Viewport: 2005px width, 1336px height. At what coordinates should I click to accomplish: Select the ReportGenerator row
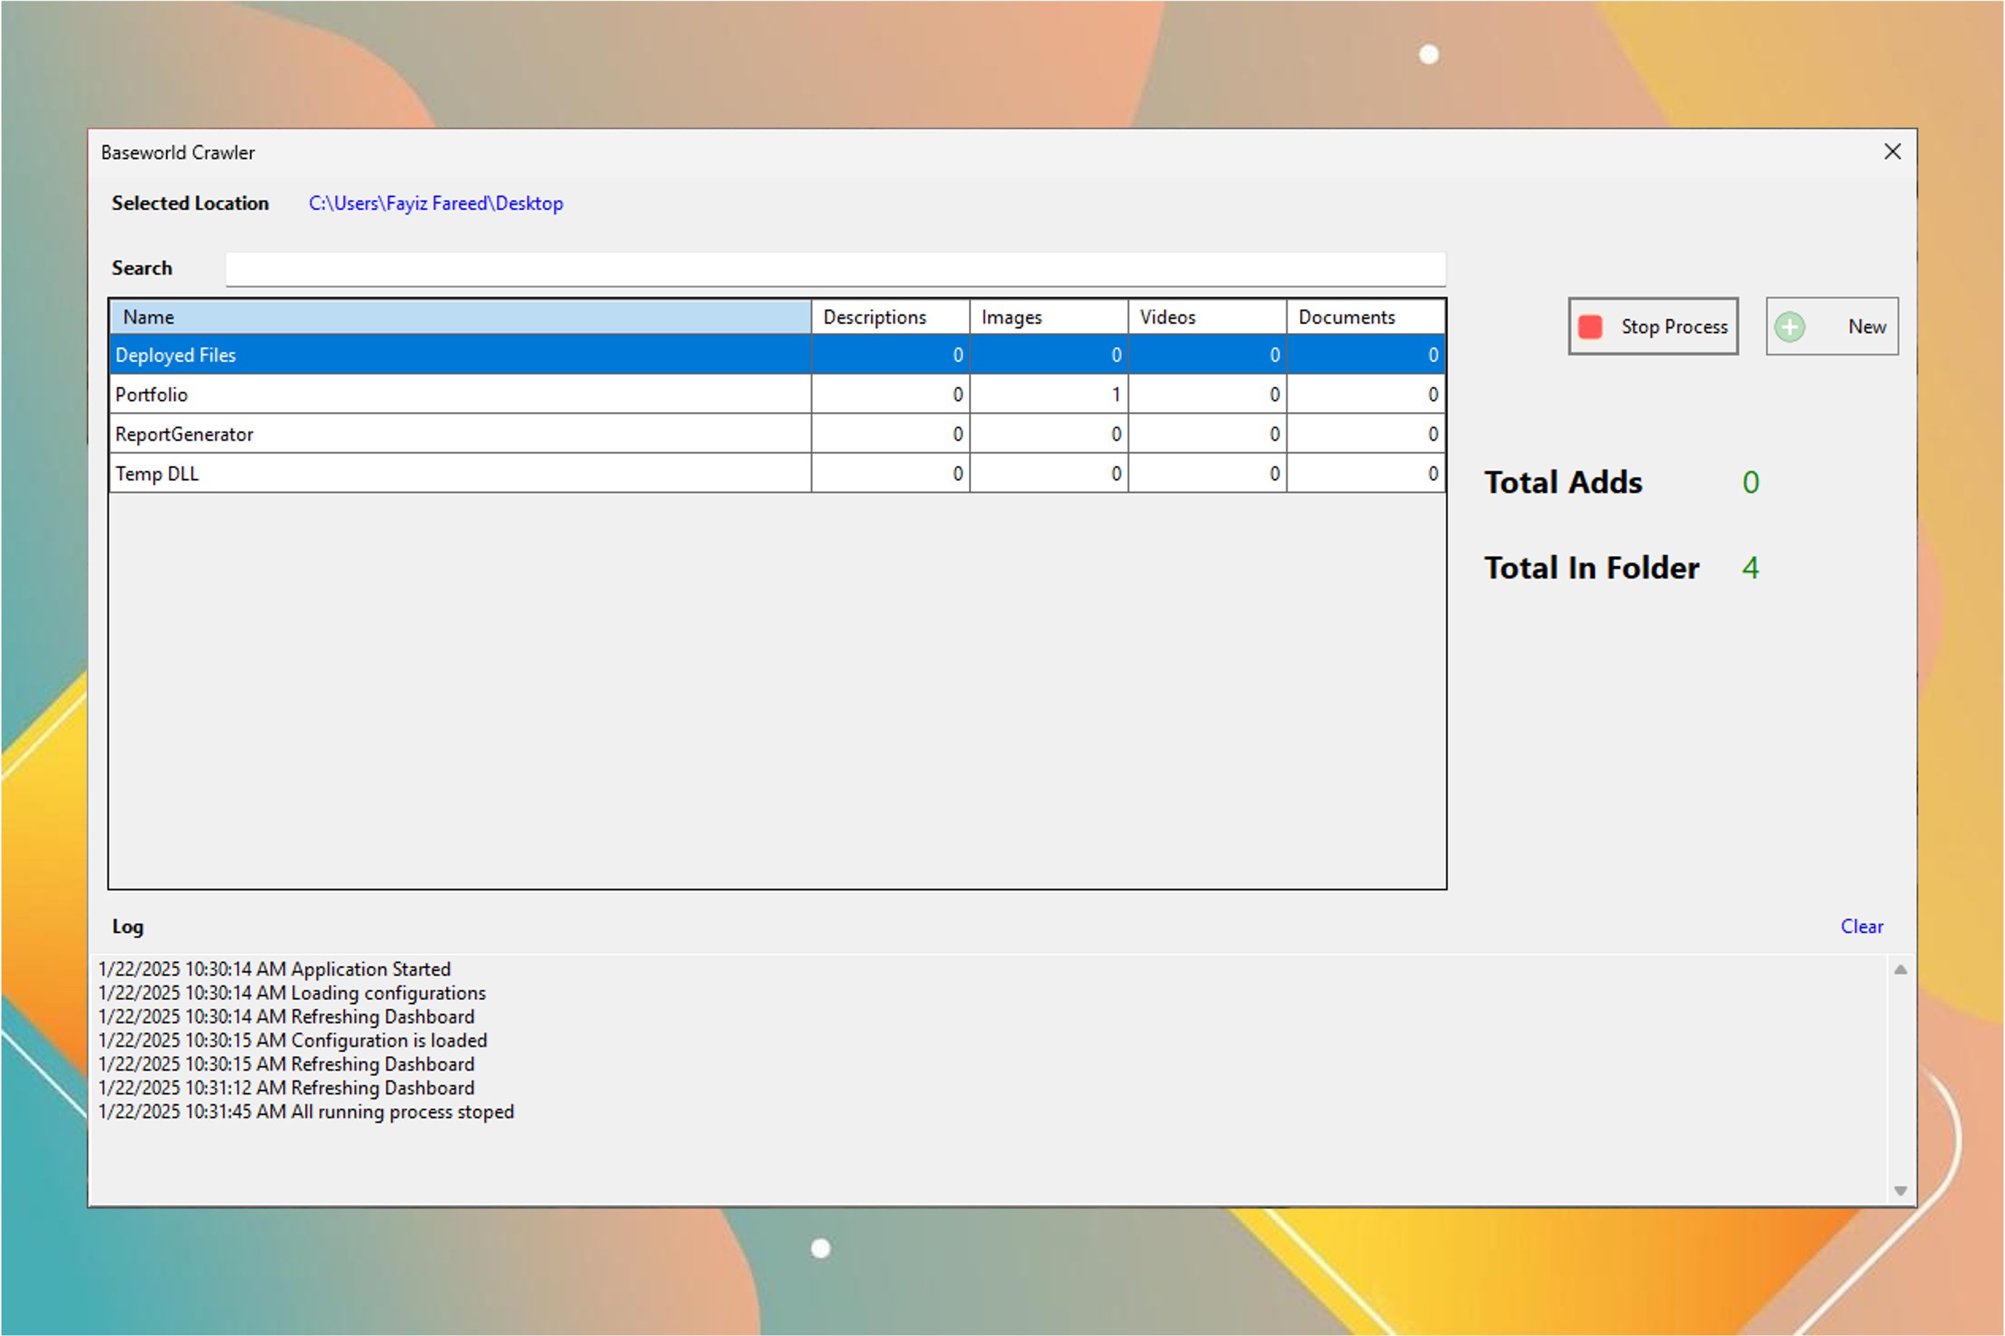tap(777, 434)
